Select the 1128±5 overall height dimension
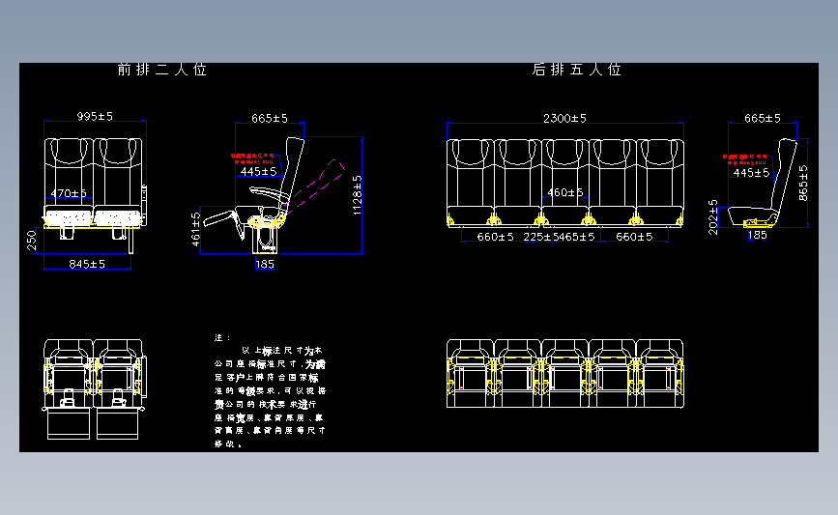Image resolution: width=838 pixels, height=515 pixels. pos(358,195)
